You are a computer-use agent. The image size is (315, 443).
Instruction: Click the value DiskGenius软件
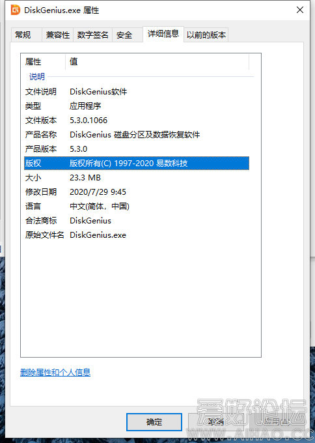coord(98,92)
